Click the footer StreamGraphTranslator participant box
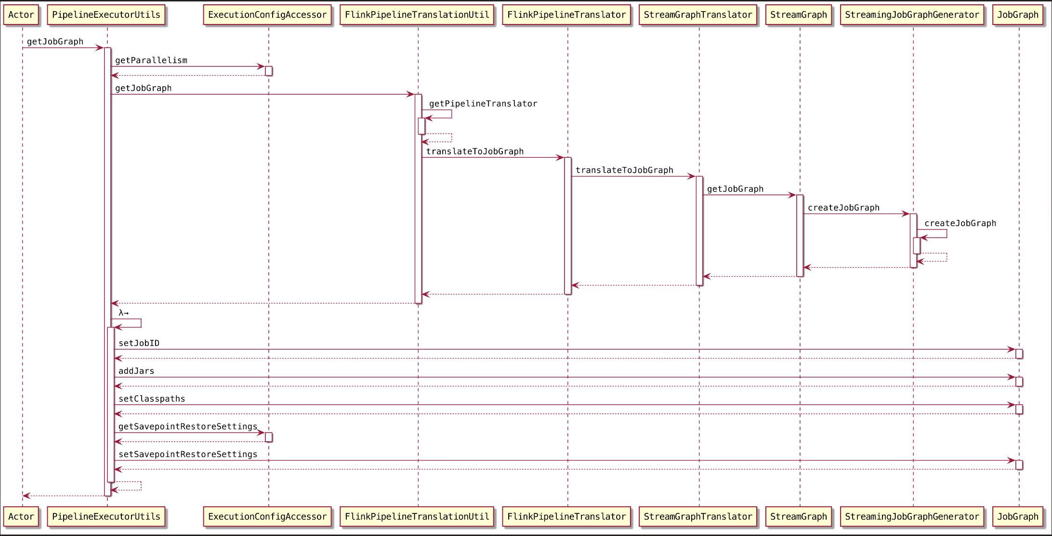The width and height of the screenshot is (1052, 536). click(x=698, y=517)
